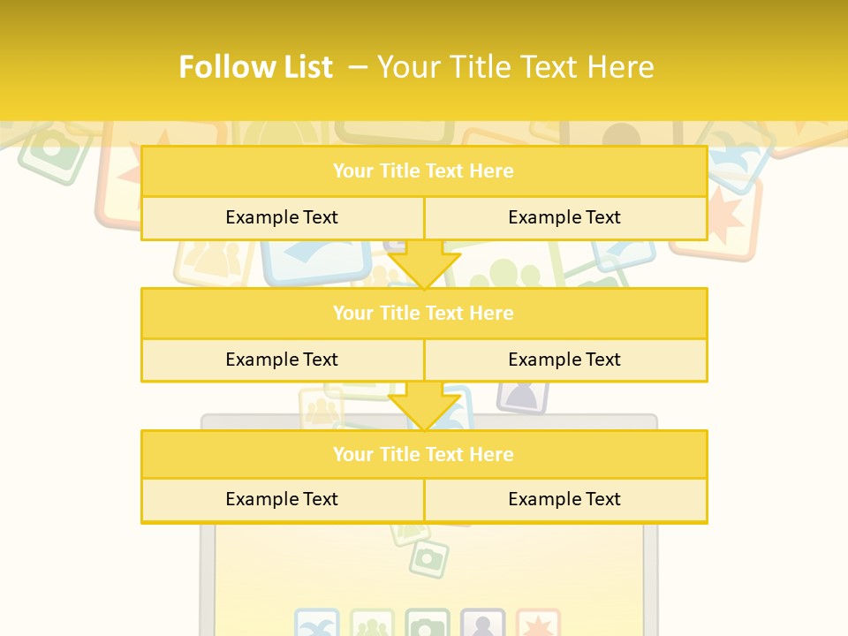Select the third block's 'Your Title Text Here' header
The image size is (848, 636).
[423, 455]
